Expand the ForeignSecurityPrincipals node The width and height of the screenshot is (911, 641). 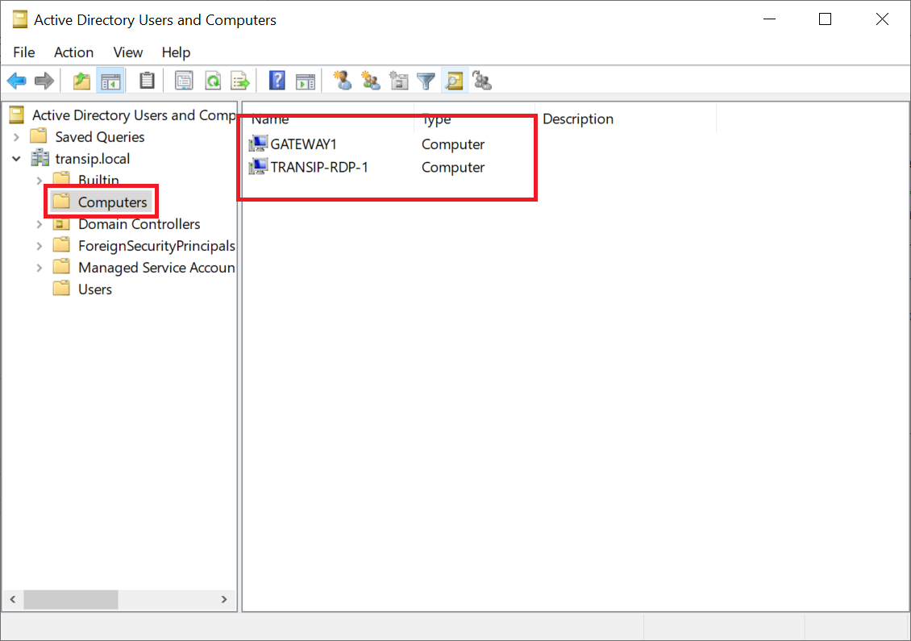click(40, 246)
